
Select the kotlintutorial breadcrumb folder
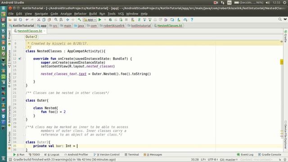[139, 26]
